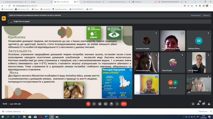This screenshot has width=213, height=119.
Task: Close the downloads bar
Action: (211, 111)
